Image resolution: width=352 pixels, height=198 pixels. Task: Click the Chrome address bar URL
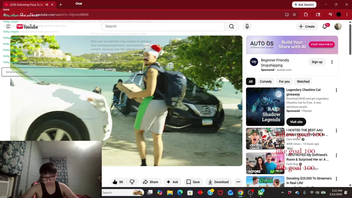point(62,15)
